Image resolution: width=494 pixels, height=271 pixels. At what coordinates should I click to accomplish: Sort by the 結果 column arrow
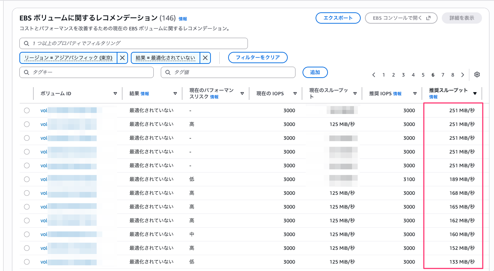click(175, 94)
